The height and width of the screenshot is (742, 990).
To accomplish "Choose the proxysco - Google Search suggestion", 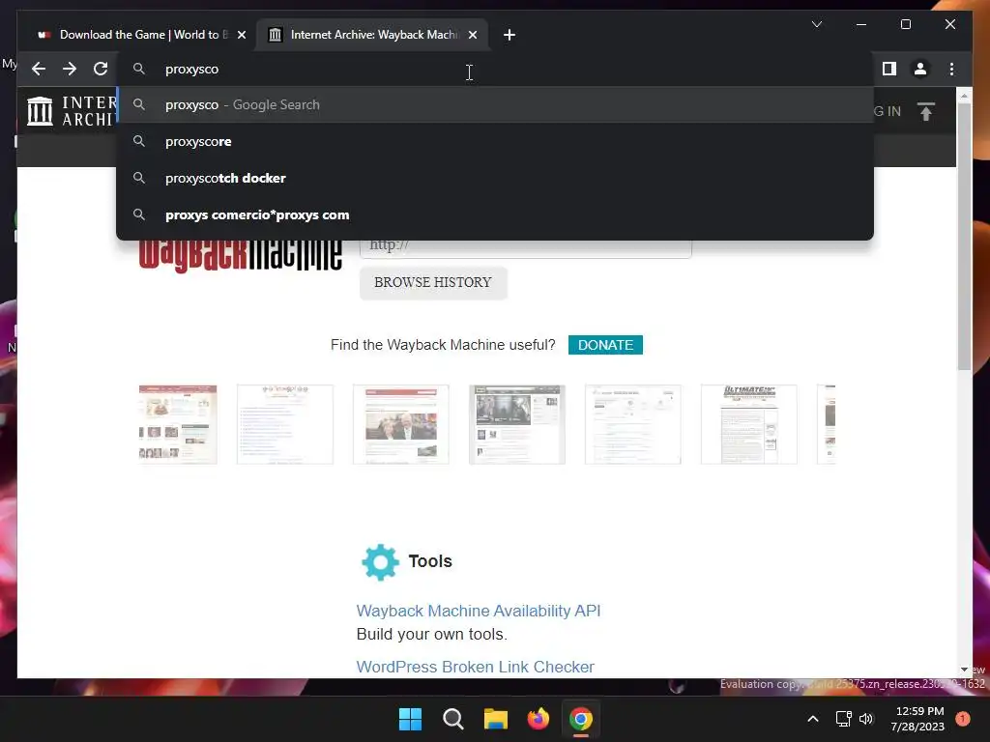I will click(x=495, y=104).
